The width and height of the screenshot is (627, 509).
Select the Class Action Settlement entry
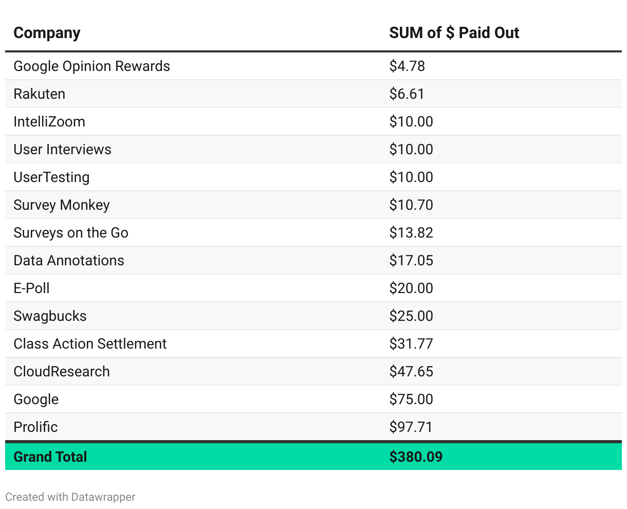click(x=90, y=344)
